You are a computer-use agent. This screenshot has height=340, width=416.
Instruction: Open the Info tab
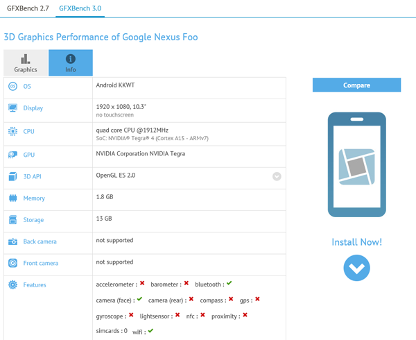71,63
